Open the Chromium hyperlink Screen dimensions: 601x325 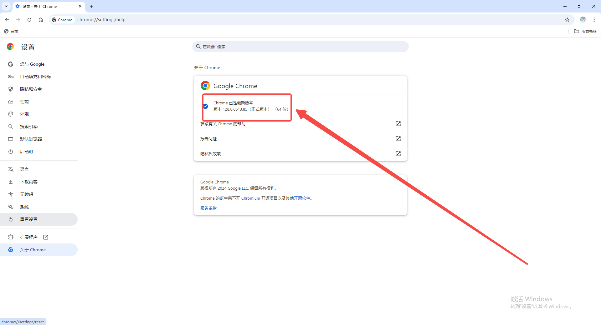click(x=250, y=198)
